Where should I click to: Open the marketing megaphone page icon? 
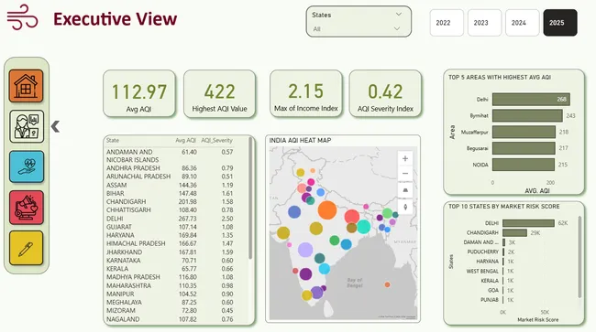click(27, 208)
